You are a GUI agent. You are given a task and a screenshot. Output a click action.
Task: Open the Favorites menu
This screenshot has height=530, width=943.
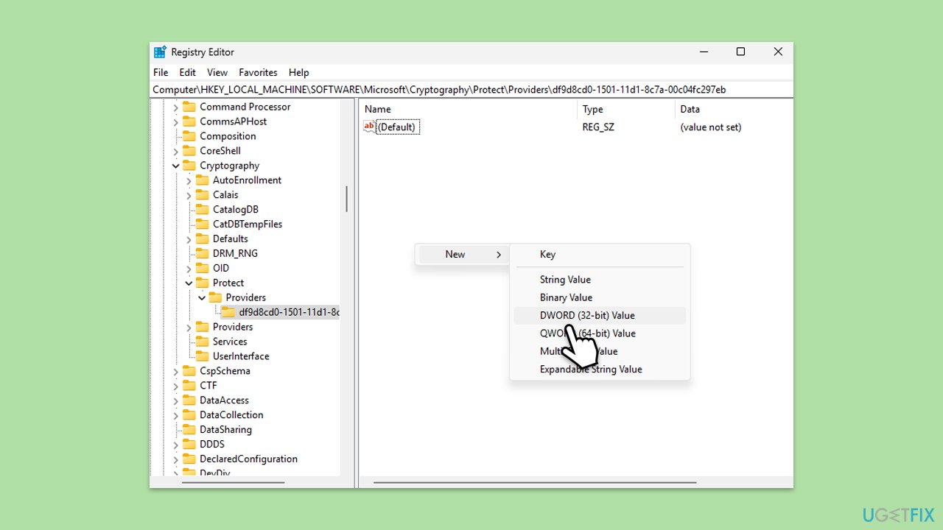258,72
